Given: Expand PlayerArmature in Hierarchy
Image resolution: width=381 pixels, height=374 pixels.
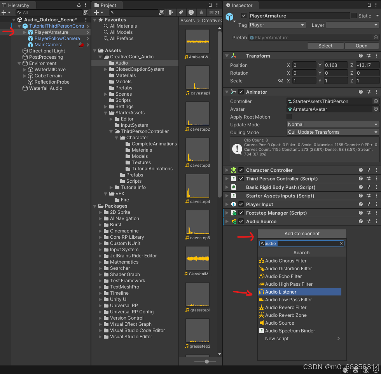Looking at the screenshot, I should (x=24, y=32).
